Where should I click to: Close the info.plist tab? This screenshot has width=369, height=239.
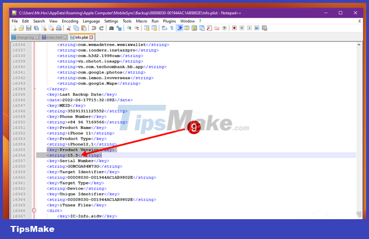click(91, 37)
